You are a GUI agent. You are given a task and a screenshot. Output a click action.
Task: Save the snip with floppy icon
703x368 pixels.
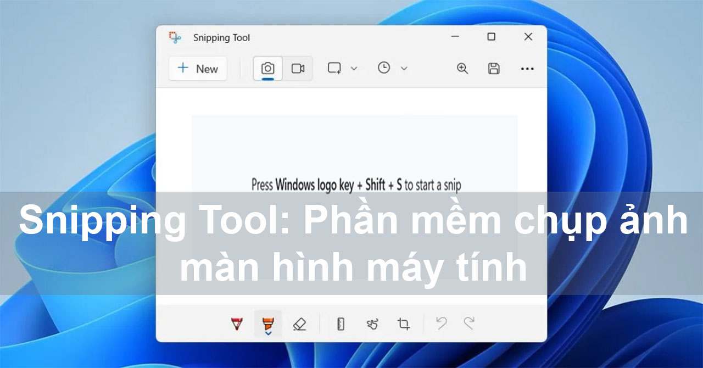[494, 68]
